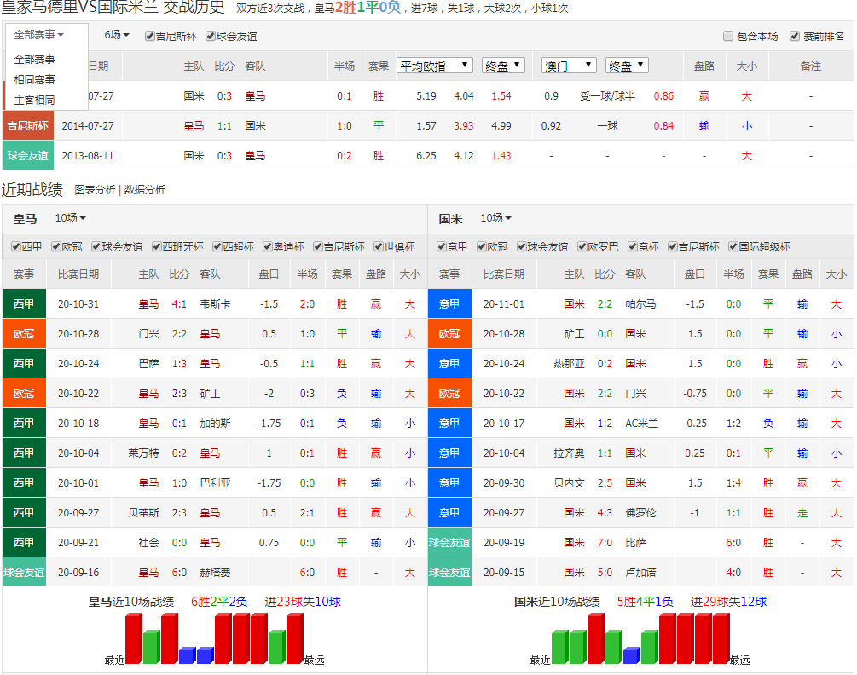Viewport: 857px width, 675px height.
Task: Select 相同赛事 option in dropdown list
Action: (x=34, y=80)
